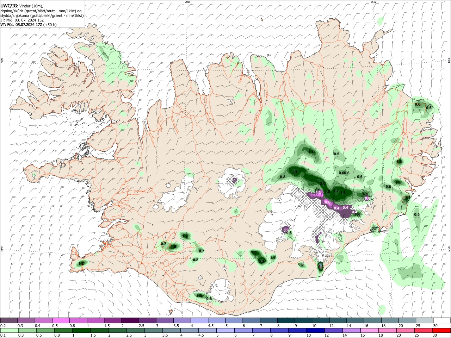
Task: Click the crimson 25 rain legend swatch
Action: pyautogui.click(x=423, y=330)
